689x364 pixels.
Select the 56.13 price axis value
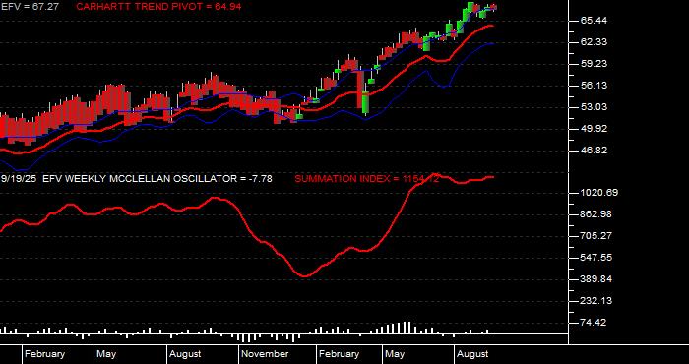(x=594, y=86)
